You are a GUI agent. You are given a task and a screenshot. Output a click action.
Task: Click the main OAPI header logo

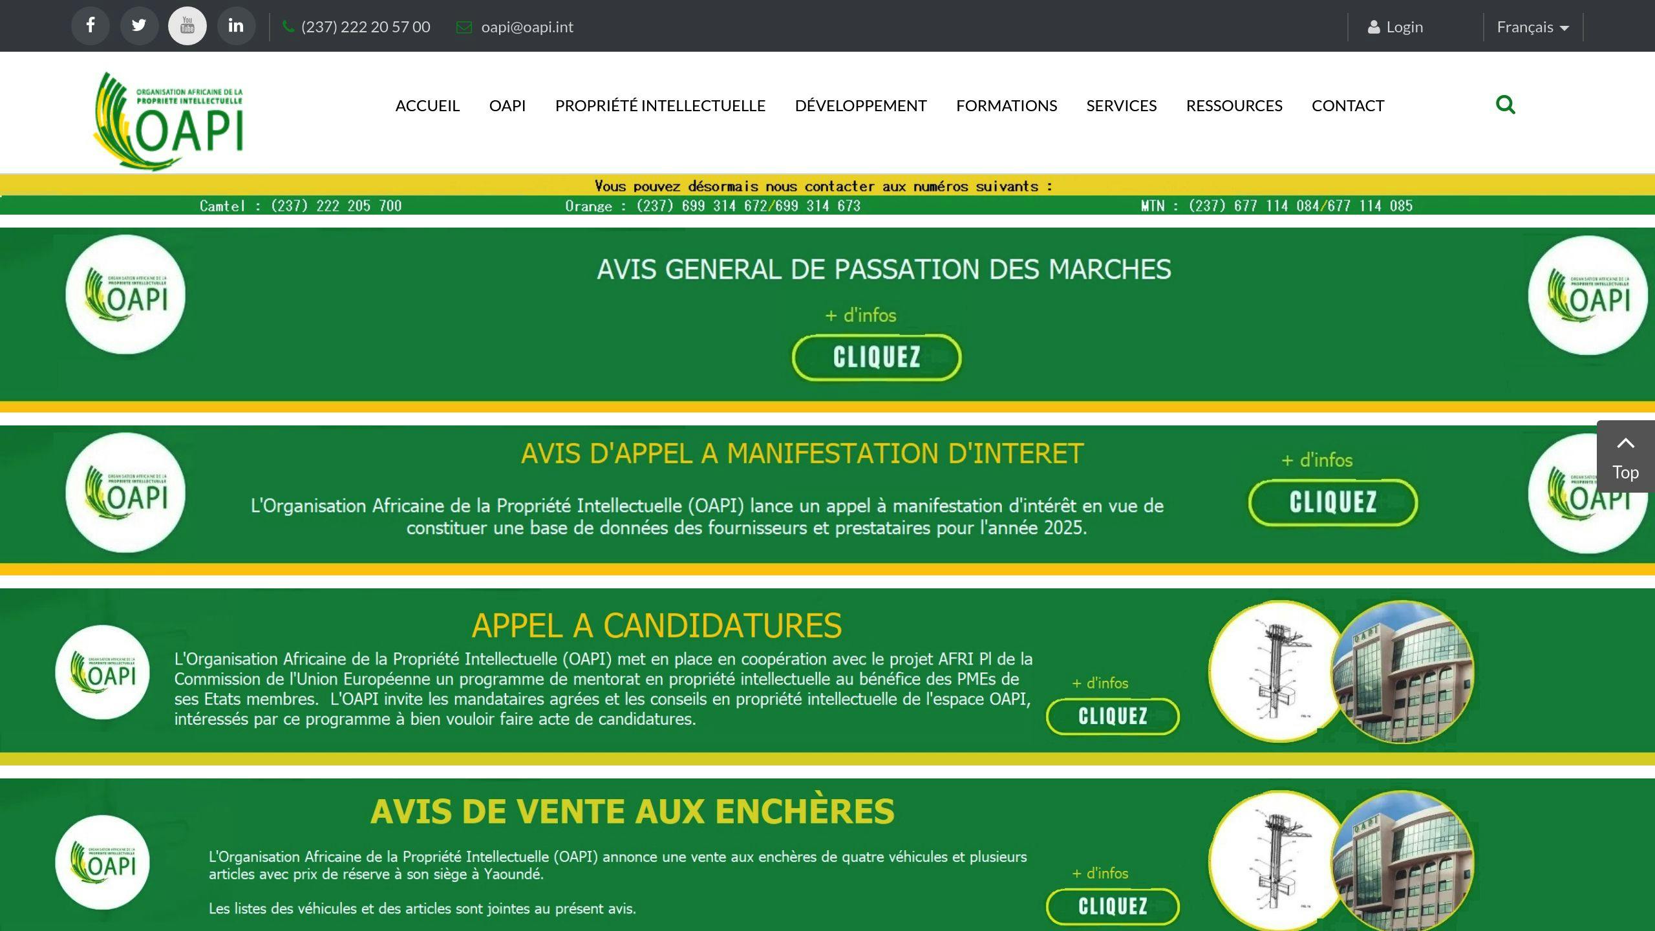click(168, 121)
